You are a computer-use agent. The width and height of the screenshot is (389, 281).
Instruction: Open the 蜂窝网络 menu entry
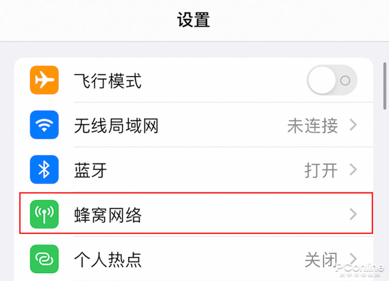[x=108, y=215]
